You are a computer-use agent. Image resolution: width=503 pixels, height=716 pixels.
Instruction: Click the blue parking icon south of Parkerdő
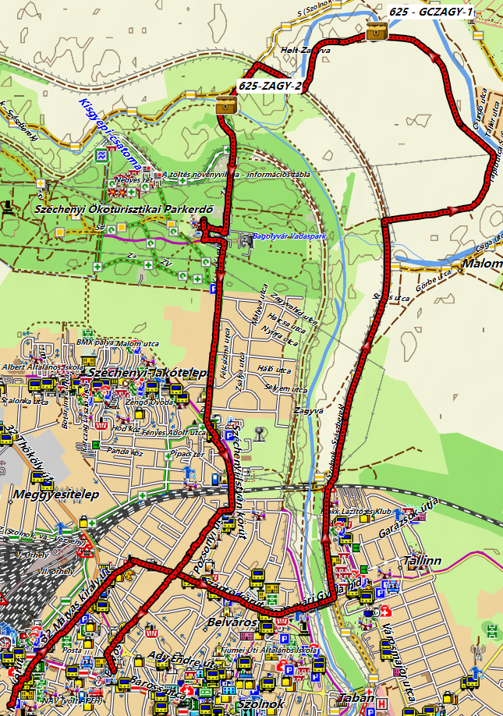point(215,288)
